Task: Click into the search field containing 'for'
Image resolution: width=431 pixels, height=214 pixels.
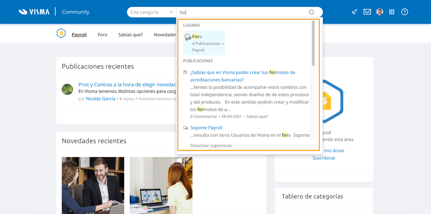Action: 242,12
